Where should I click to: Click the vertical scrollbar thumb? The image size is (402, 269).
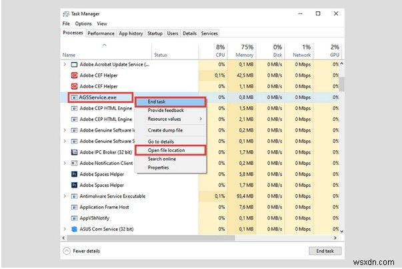pos(341,83)
